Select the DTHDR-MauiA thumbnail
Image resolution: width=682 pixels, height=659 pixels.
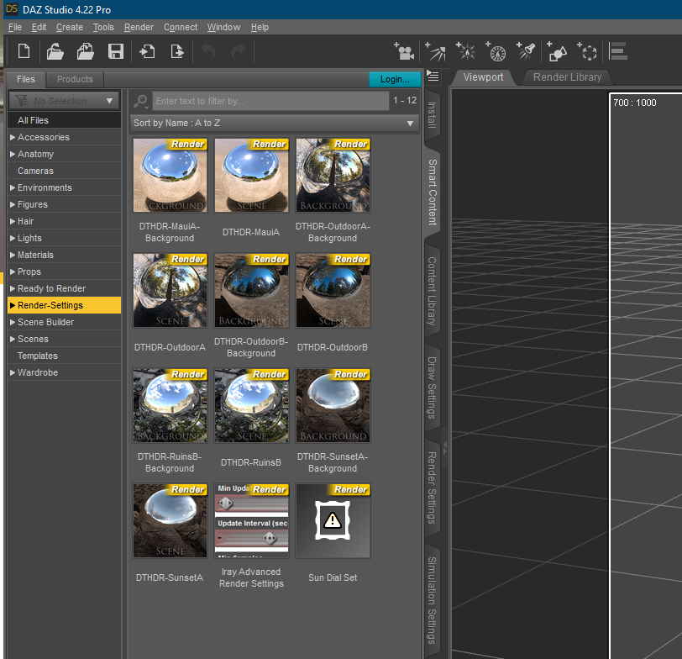pyautogui.click(x=251, y=176)
